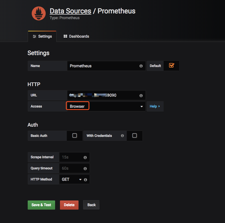Focus the URL input field
The height and width of the screenshot is (223, 225).
(x=106, y=95)
